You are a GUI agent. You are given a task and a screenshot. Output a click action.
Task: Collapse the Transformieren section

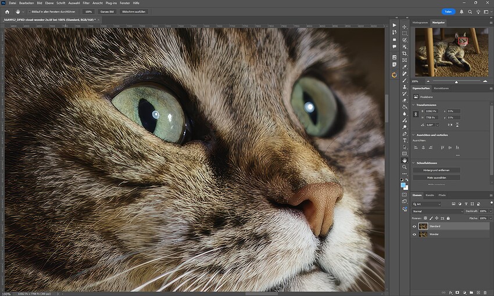[413, 104]
